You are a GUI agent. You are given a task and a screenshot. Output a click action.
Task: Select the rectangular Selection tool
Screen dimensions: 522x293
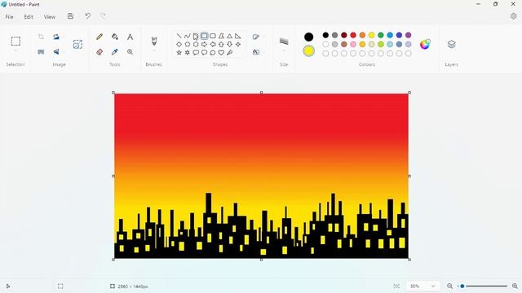(15, 42)
